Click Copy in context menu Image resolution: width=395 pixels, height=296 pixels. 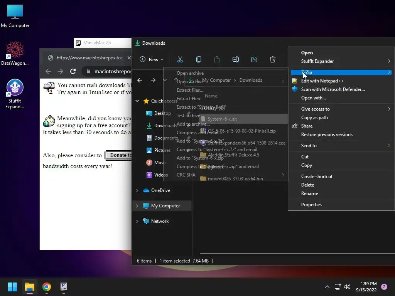(341, 165)
